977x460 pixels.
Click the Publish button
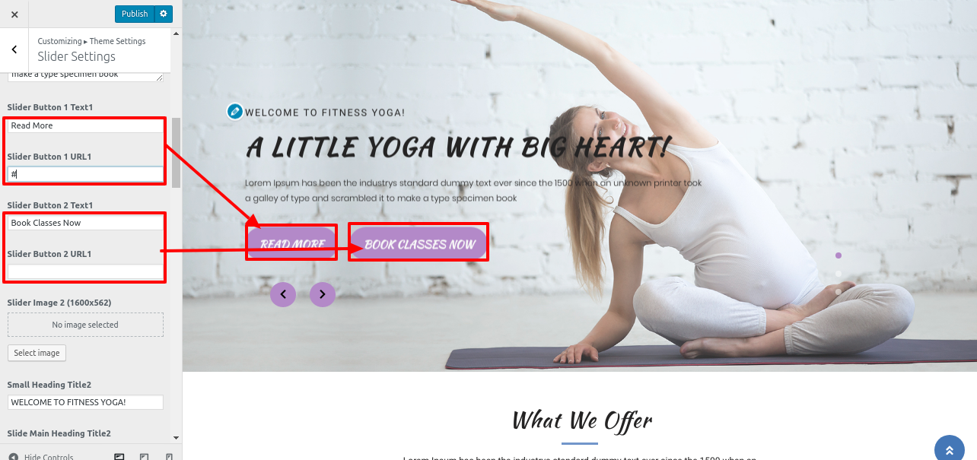pyautogui.click(x=135, y=14)
